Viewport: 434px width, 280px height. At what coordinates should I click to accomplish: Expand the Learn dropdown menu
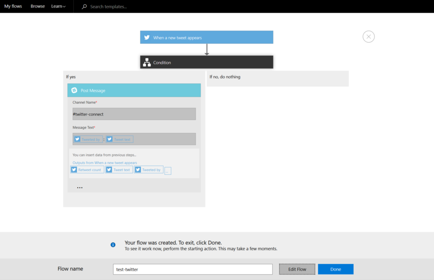click(58, 6)
